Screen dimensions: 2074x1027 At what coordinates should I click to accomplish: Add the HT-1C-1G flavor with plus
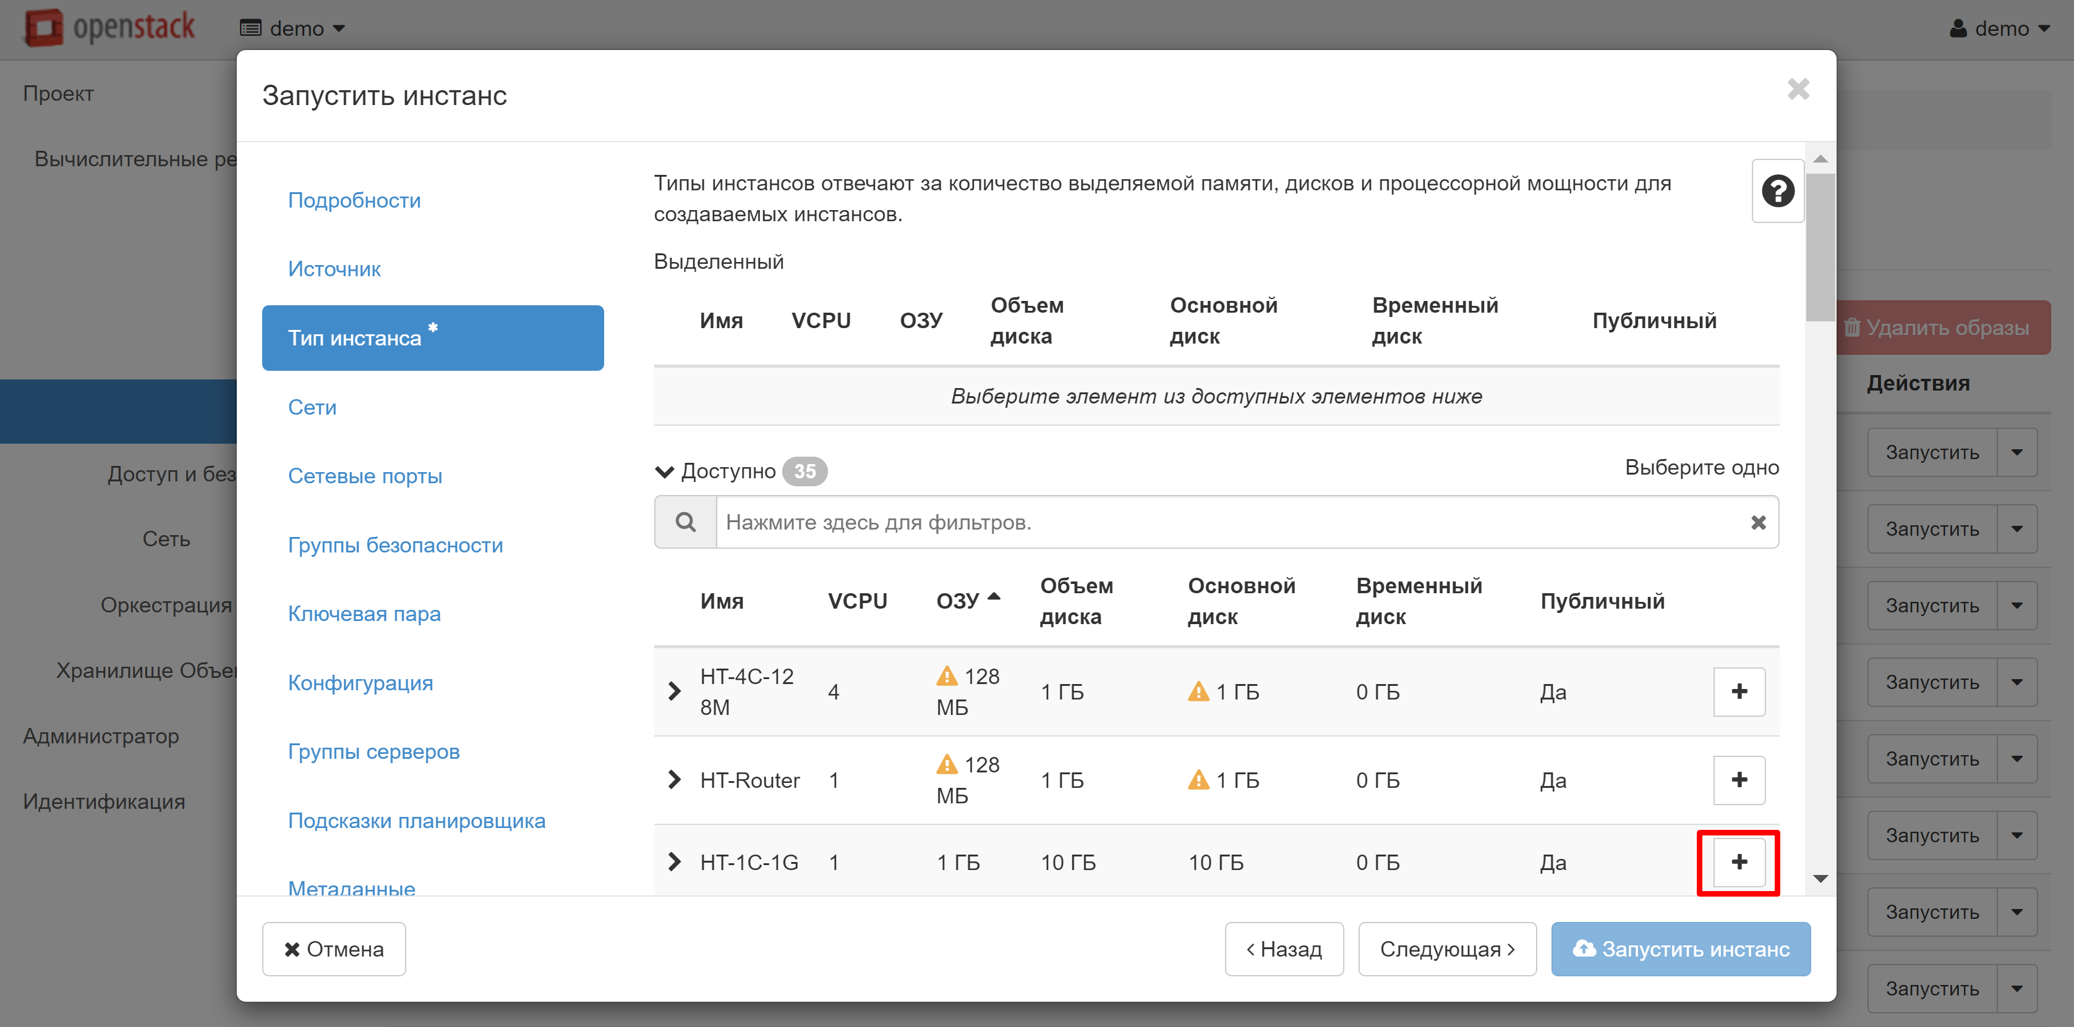[x=1739, y=862]
